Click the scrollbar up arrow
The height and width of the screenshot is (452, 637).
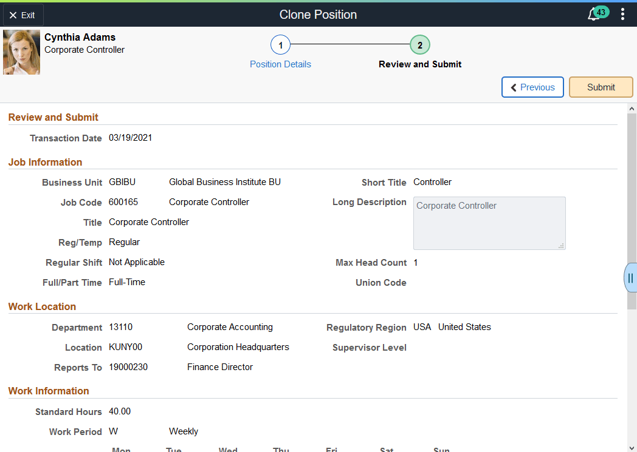631,108
